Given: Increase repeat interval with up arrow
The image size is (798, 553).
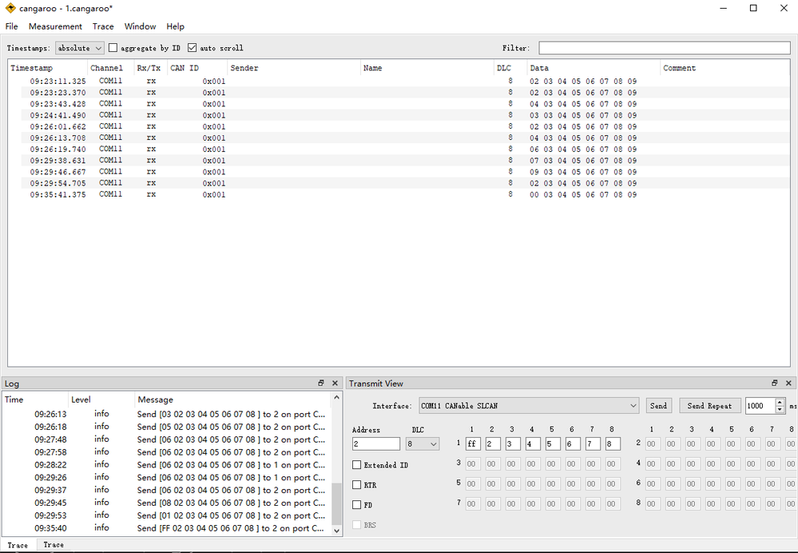Looking at the screenshot, I should point(780,402).
